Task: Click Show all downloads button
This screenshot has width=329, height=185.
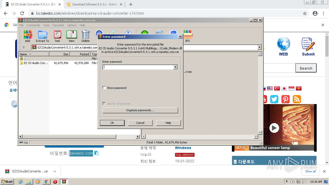Action: tap(310, 171)
